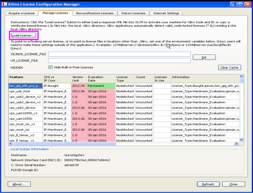Click the S/W or IP Core column header
The image size is (253, 193).
57,79
